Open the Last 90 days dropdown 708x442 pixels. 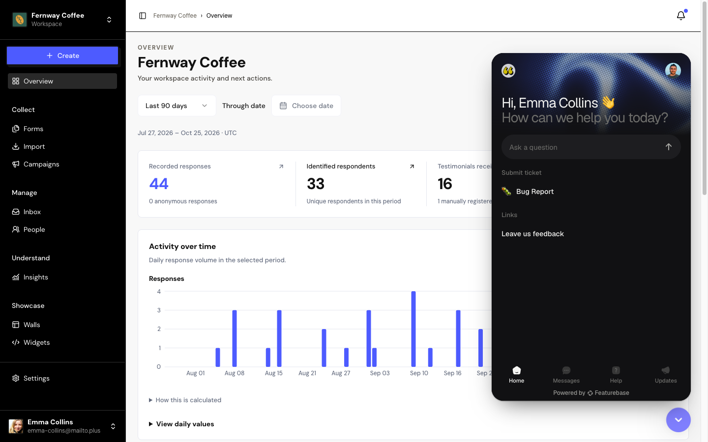point(177,106)
